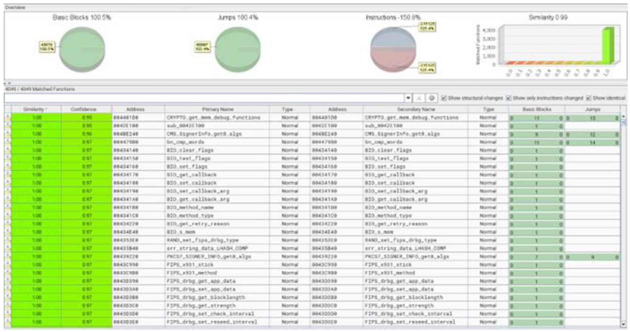
Task: Click the clear filter X icon
Action: tap(419, 98)
